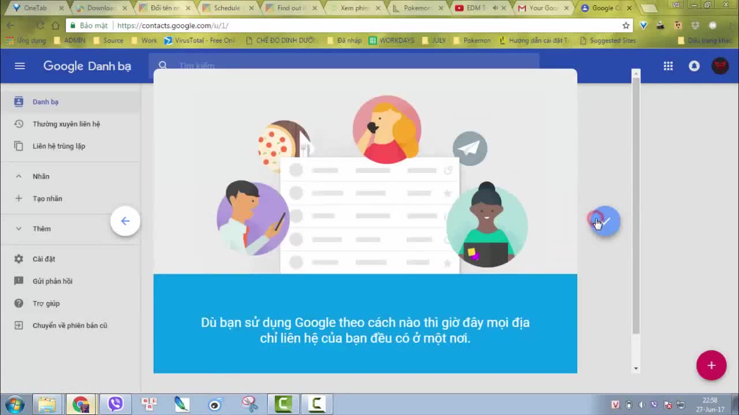Open the notifications bell

[694, 66]
